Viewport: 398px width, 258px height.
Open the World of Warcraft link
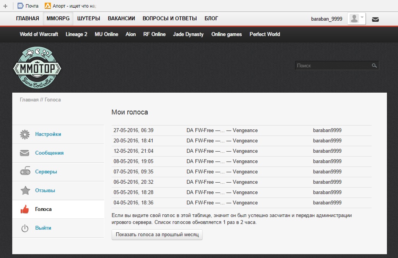click(39, 34)
